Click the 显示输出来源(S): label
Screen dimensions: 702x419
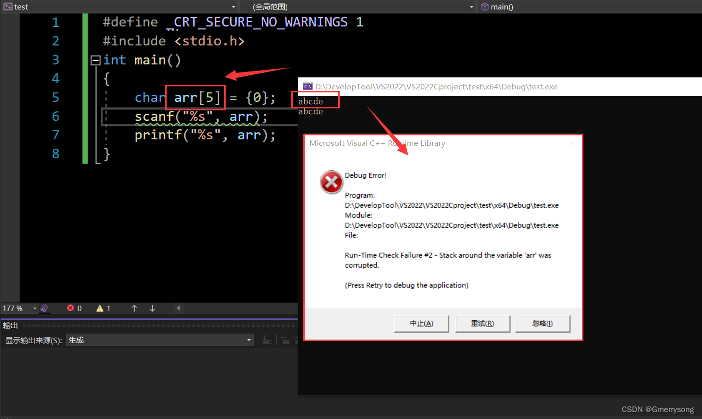coord(34,340)
